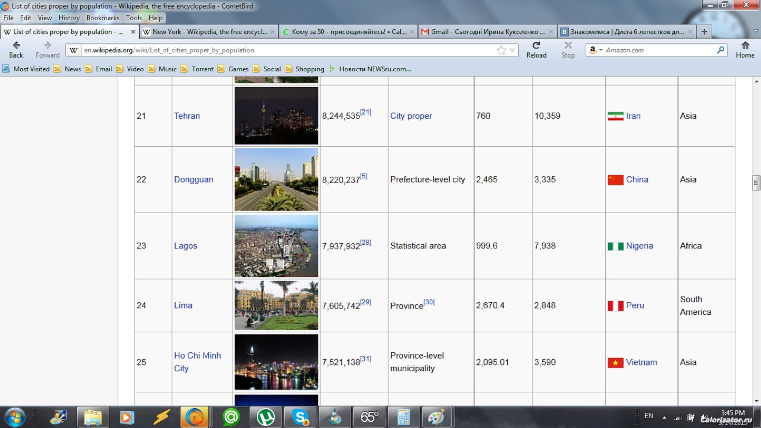Open the Paint palette taskbar icon
761x428 pixels.
click(437, 417)
